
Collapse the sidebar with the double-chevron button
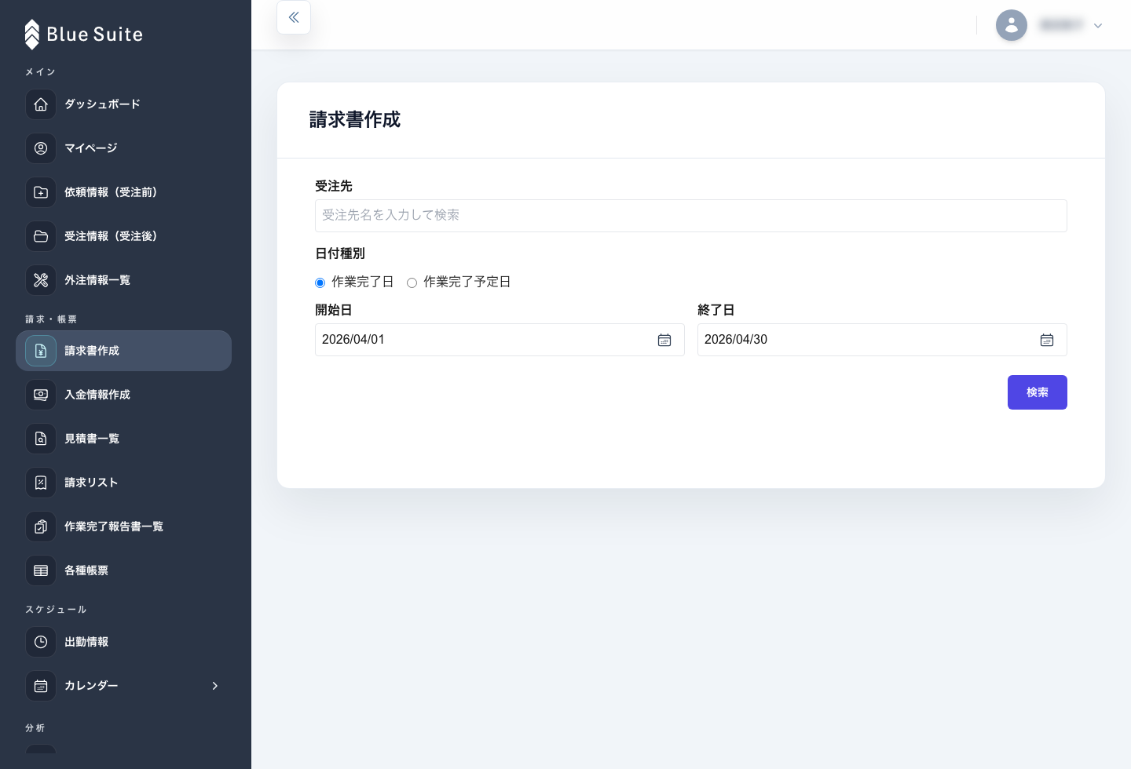pyautogui.click(x=294, y=17)
